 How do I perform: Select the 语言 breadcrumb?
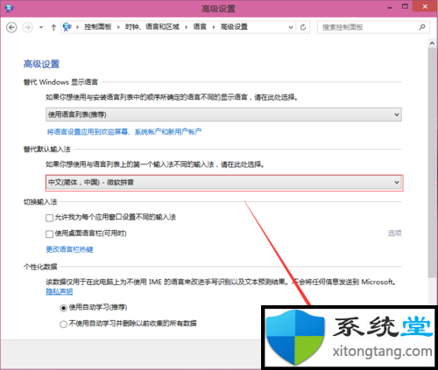[x=200, y=27]
